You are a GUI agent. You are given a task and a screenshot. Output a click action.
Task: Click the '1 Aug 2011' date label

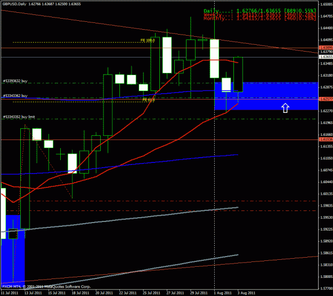[x=223, y=293]
